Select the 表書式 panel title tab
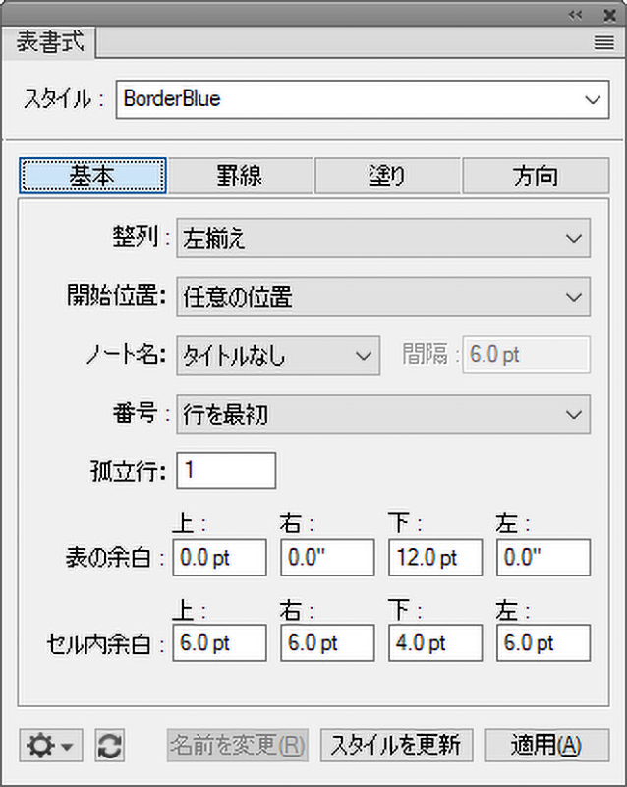 pos(51,42)
